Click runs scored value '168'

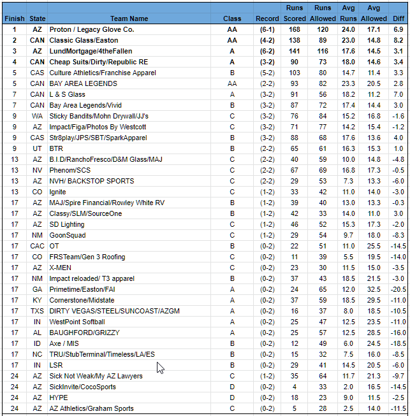pos(295,29)
